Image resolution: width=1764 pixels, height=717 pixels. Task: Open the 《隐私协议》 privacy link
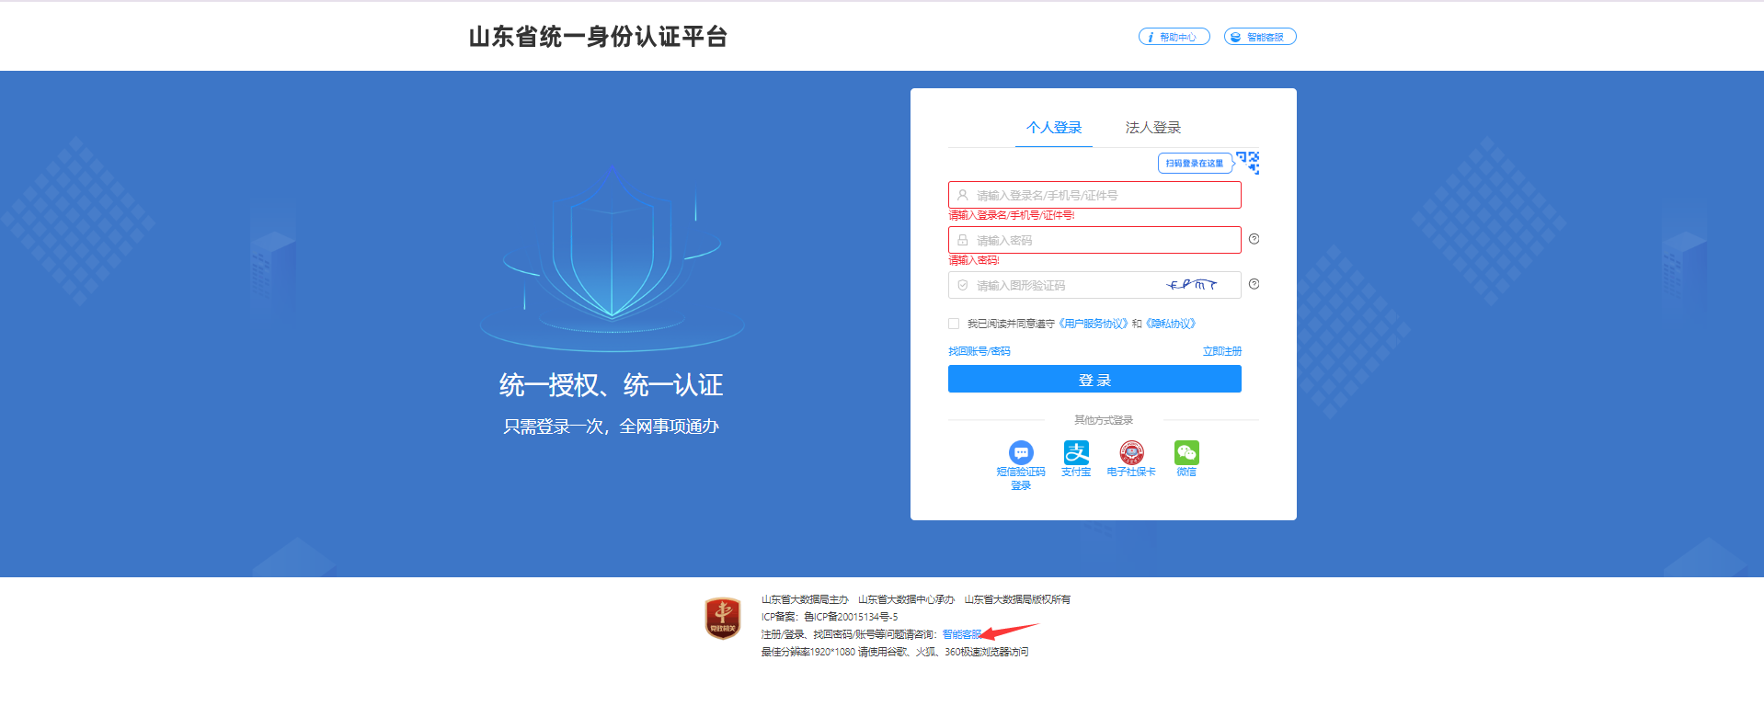point(1171,324)
